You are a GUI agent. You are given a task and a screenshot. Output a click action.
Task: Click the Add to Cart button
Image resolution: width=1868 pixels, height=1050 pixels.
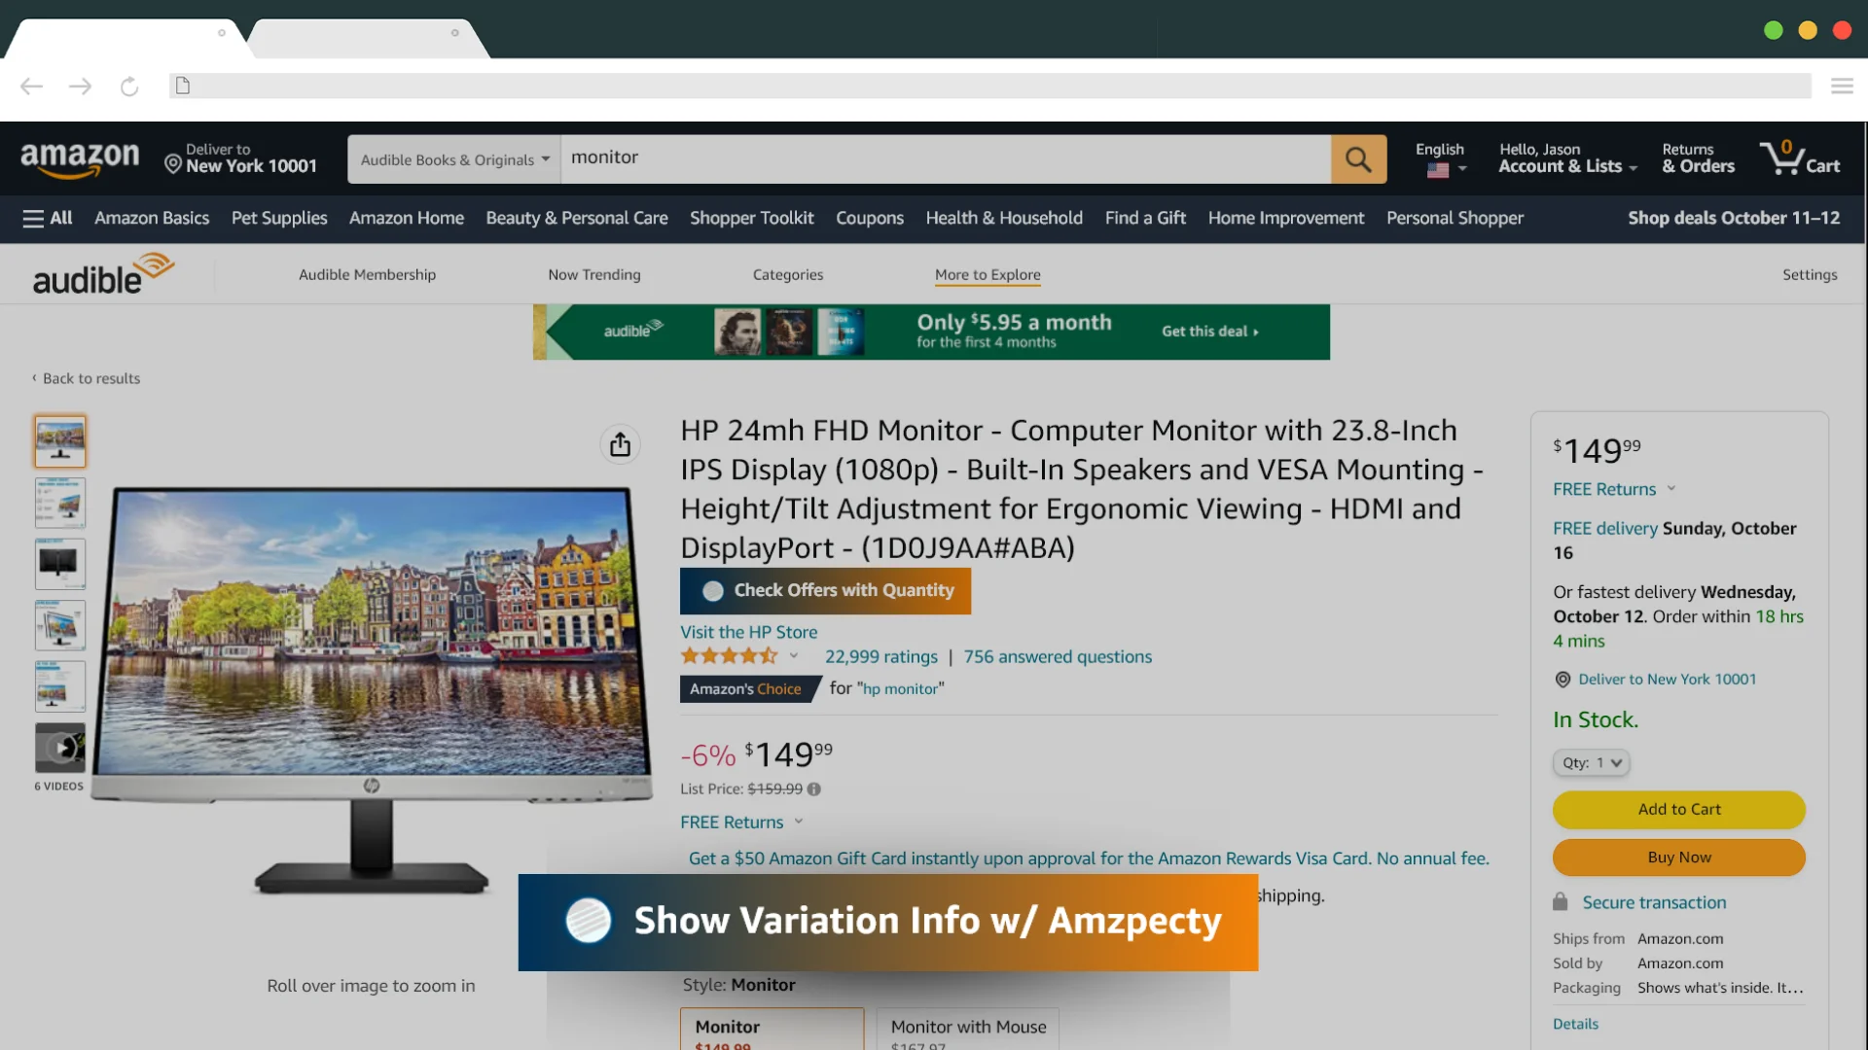pos(1678,808)
